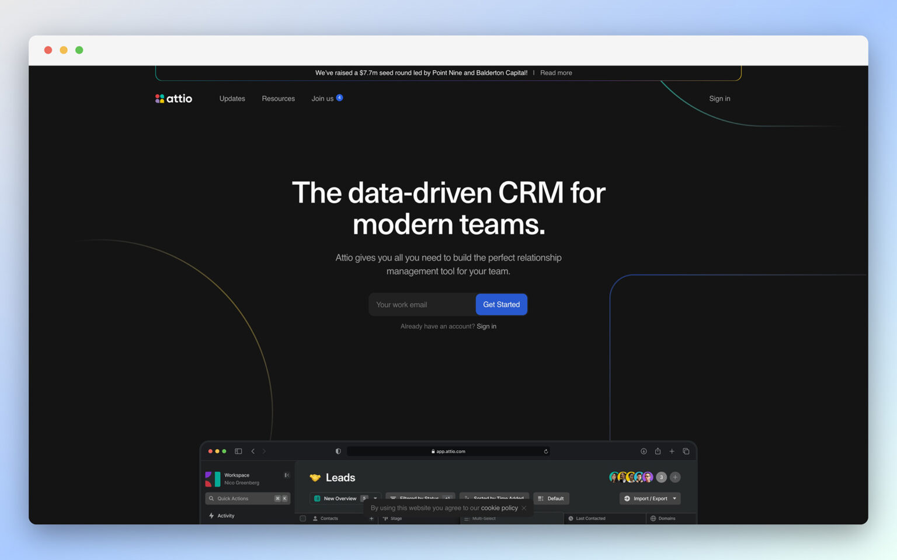Click the plus icon beside the teammate avatars

(675, 477)
